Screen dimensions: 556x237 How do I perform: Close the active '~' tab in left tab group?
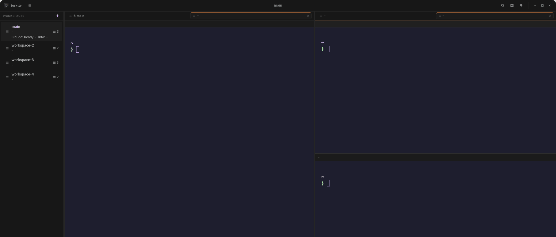308,16
